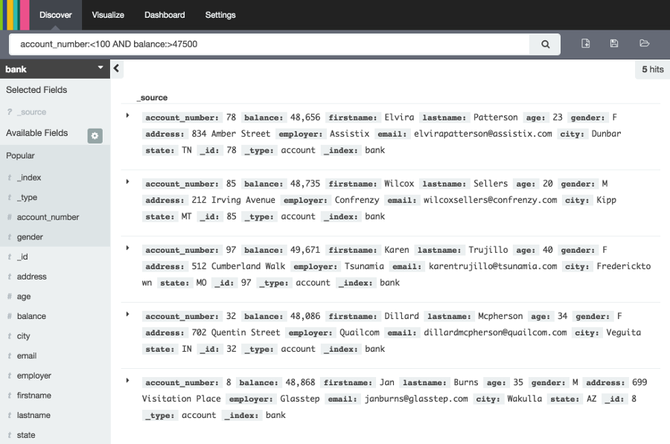The height and width of the screenshot is (444, 670).
Task: Open a saved search using the folder icon
Action: [x=643, y=44]
